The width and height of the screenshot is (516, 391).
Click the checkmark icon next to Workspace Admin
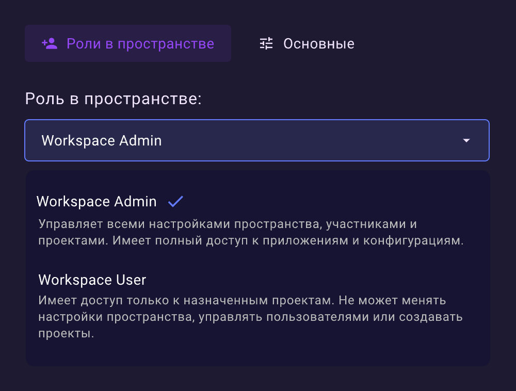pos(175,202)
